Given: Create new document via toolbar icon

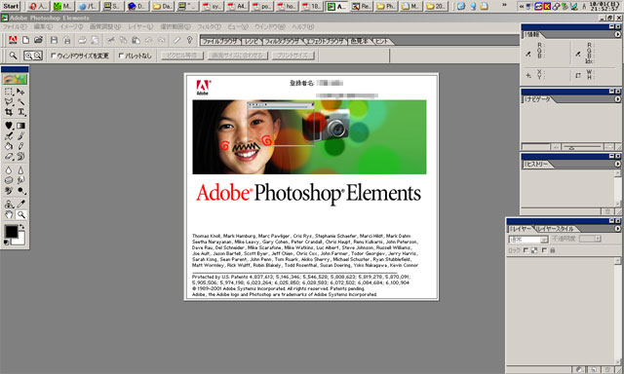Looking at the screenshot, I should (x=25, y=40).
